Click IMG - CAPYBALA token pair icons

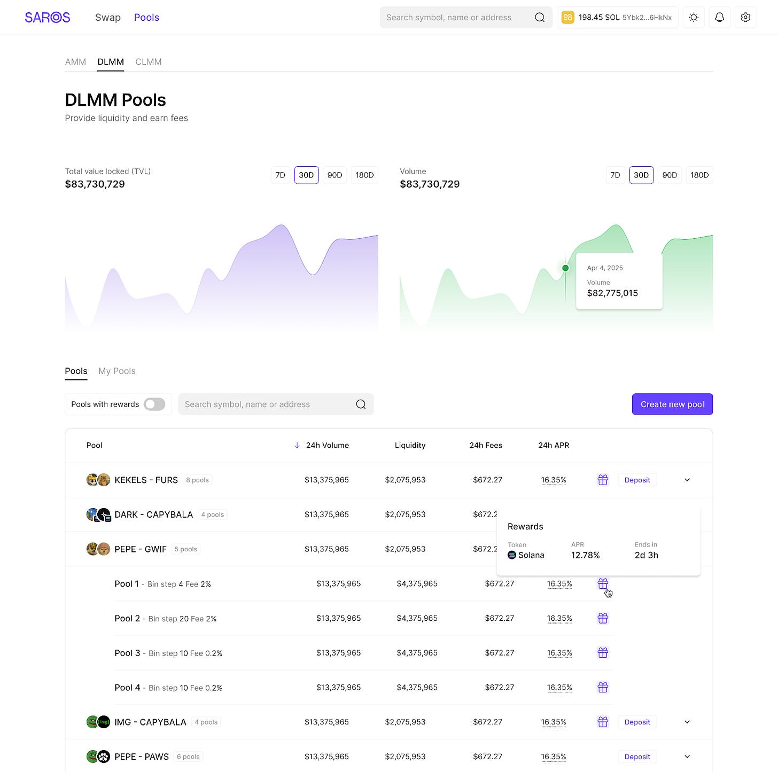coord(98,722)
